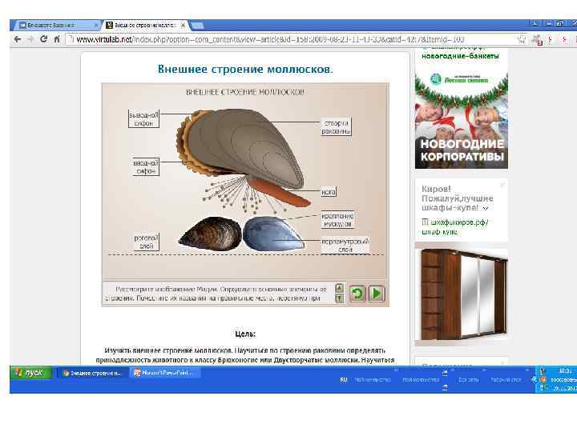Select the 'перламутровый слой' label box

tap(345, 245)
